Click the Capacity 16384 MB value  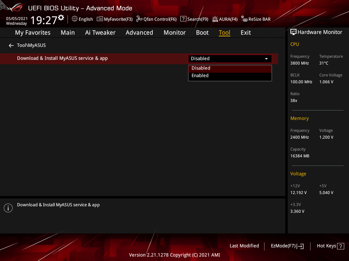[x=300, y=156]
